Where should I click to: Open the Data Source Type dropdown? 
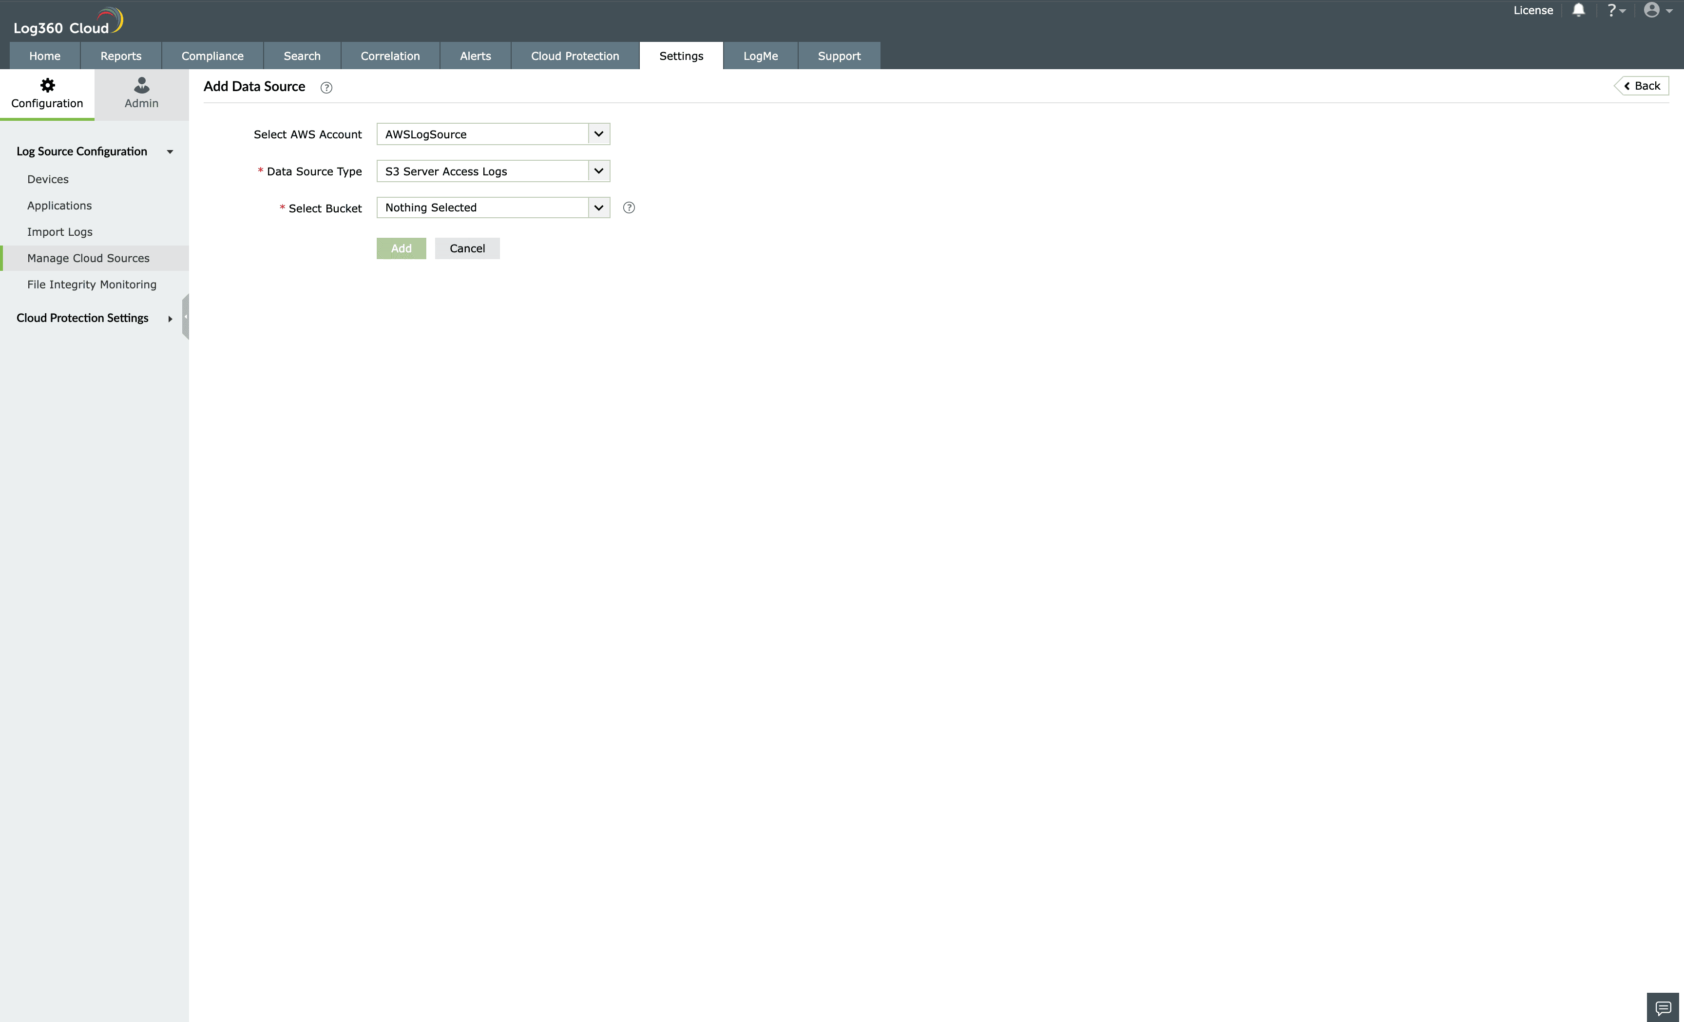pos(493,171)
